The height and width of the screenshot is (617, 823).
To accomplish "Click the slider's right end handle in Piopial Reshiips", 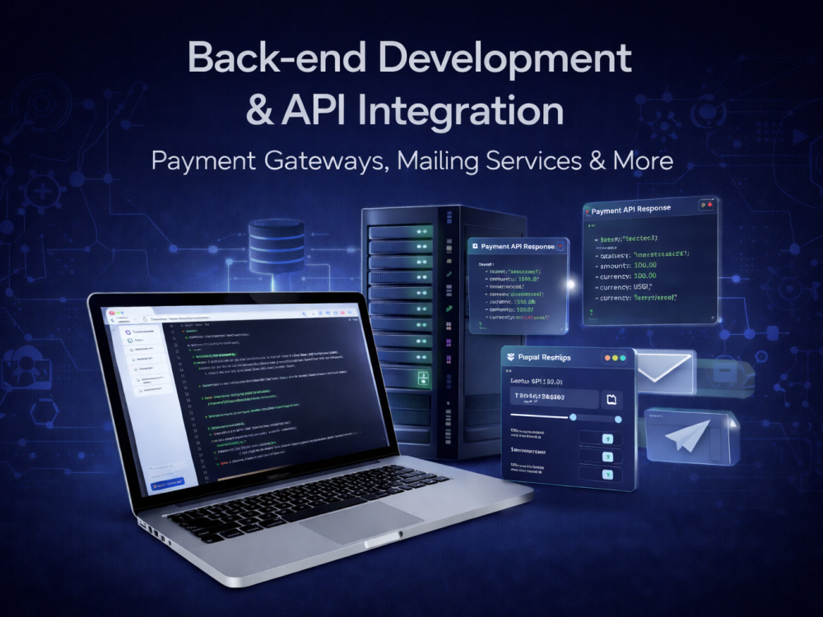I will (618, 420).
